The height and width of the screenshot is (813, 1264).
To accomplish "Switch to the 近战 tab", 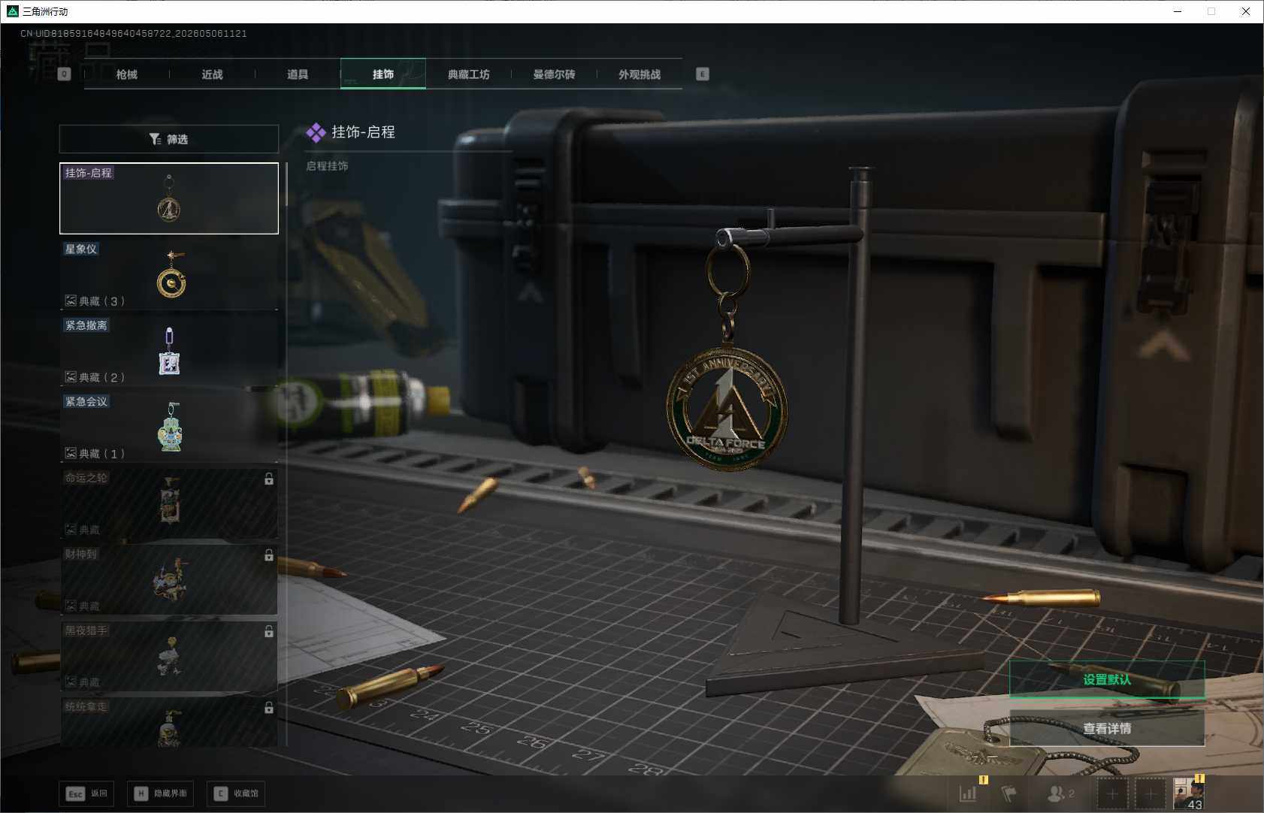I will pyautogui.click(x=213, y=74).
